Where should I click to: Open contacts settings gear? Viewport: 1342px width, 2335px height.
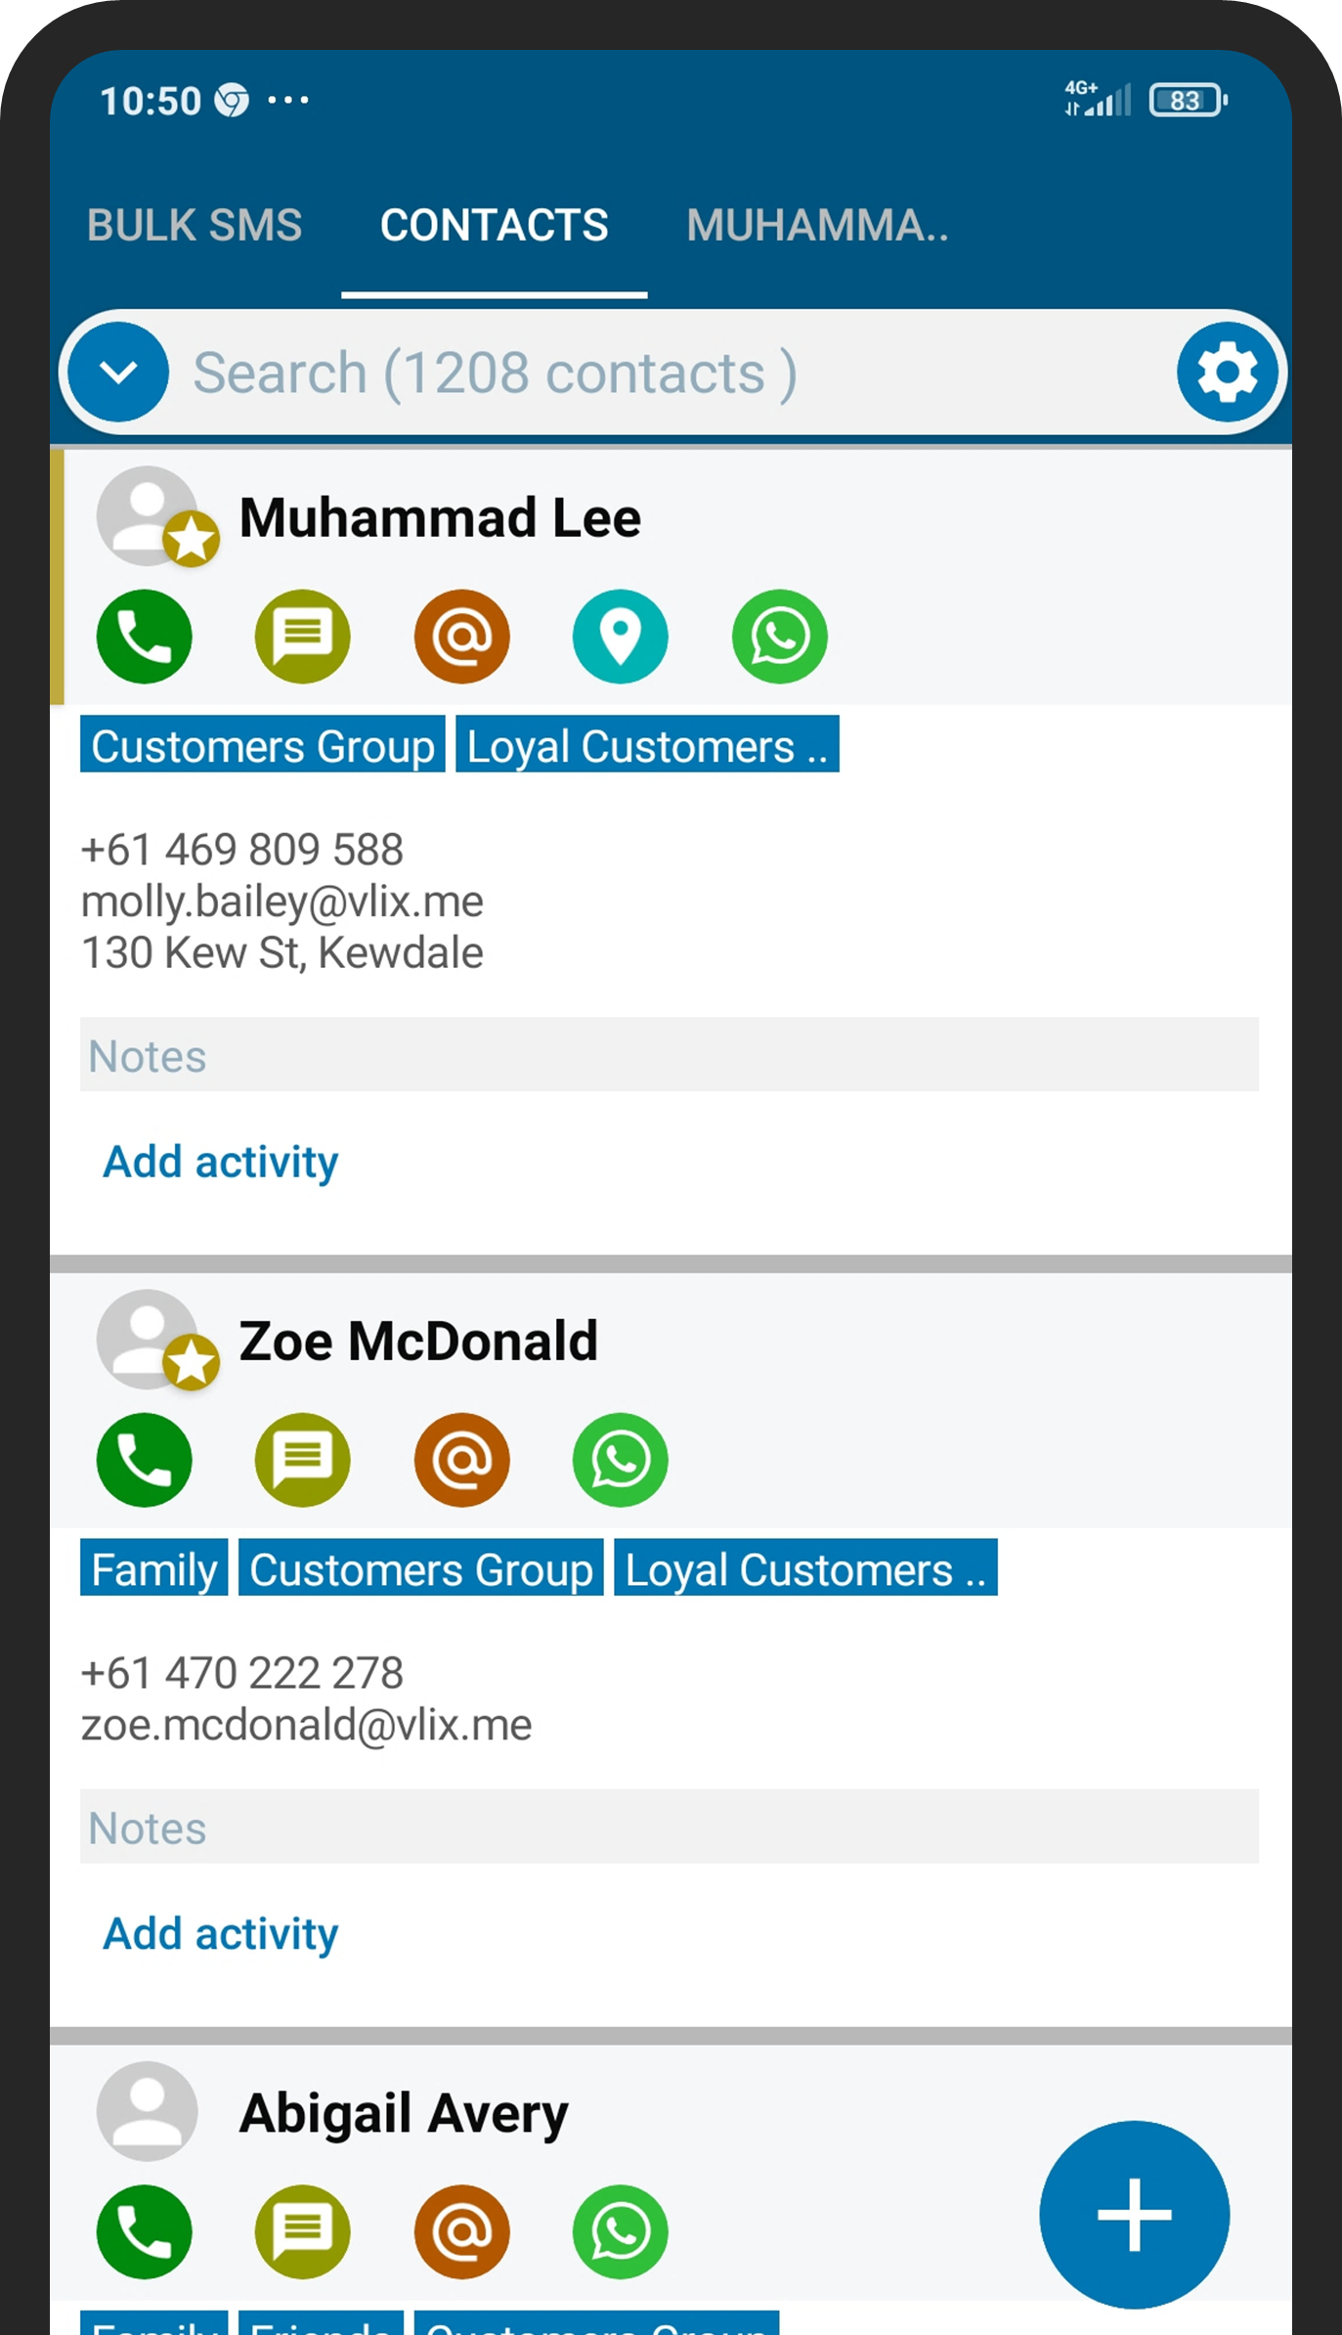pos(1228,373)
